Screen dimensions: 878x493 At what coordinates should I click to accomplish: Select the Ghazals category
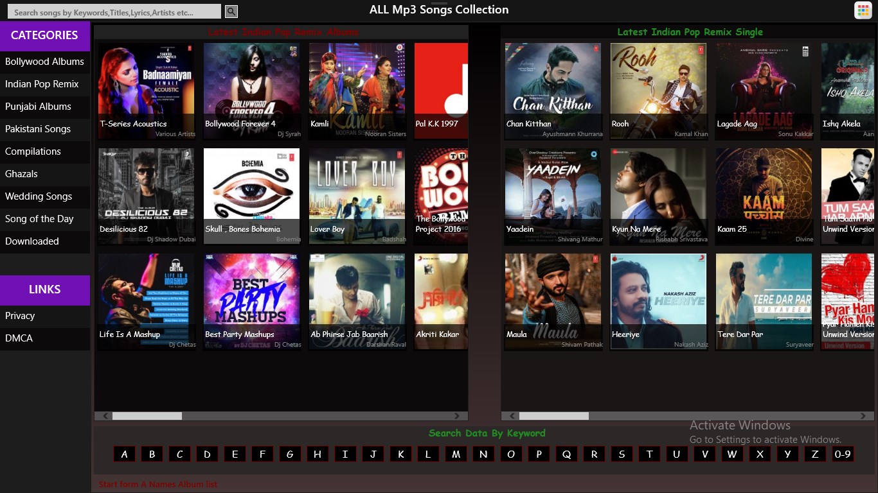click(x=45, y=174)
